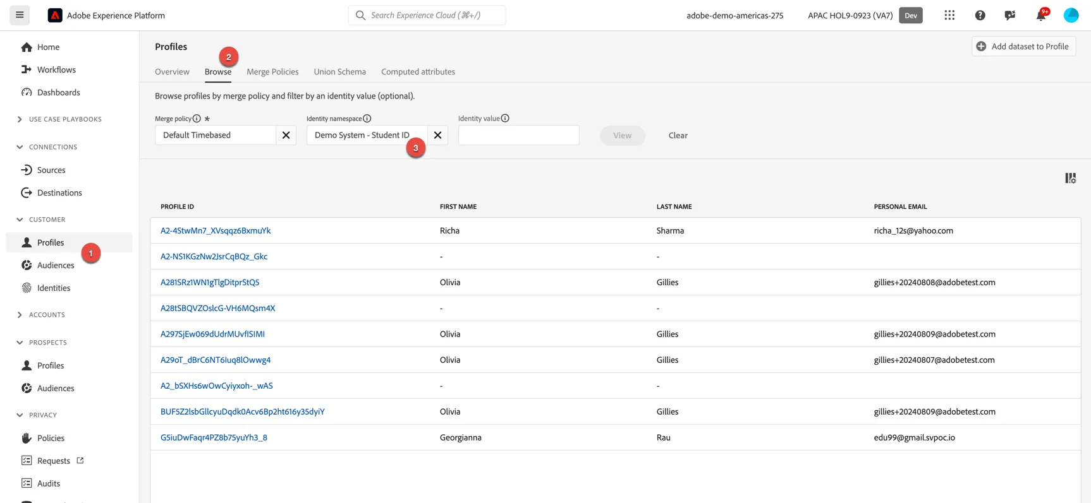Click the Search Experience Cloud field
Viewport: 1091px width, 503px height.
tap(427, 15)
